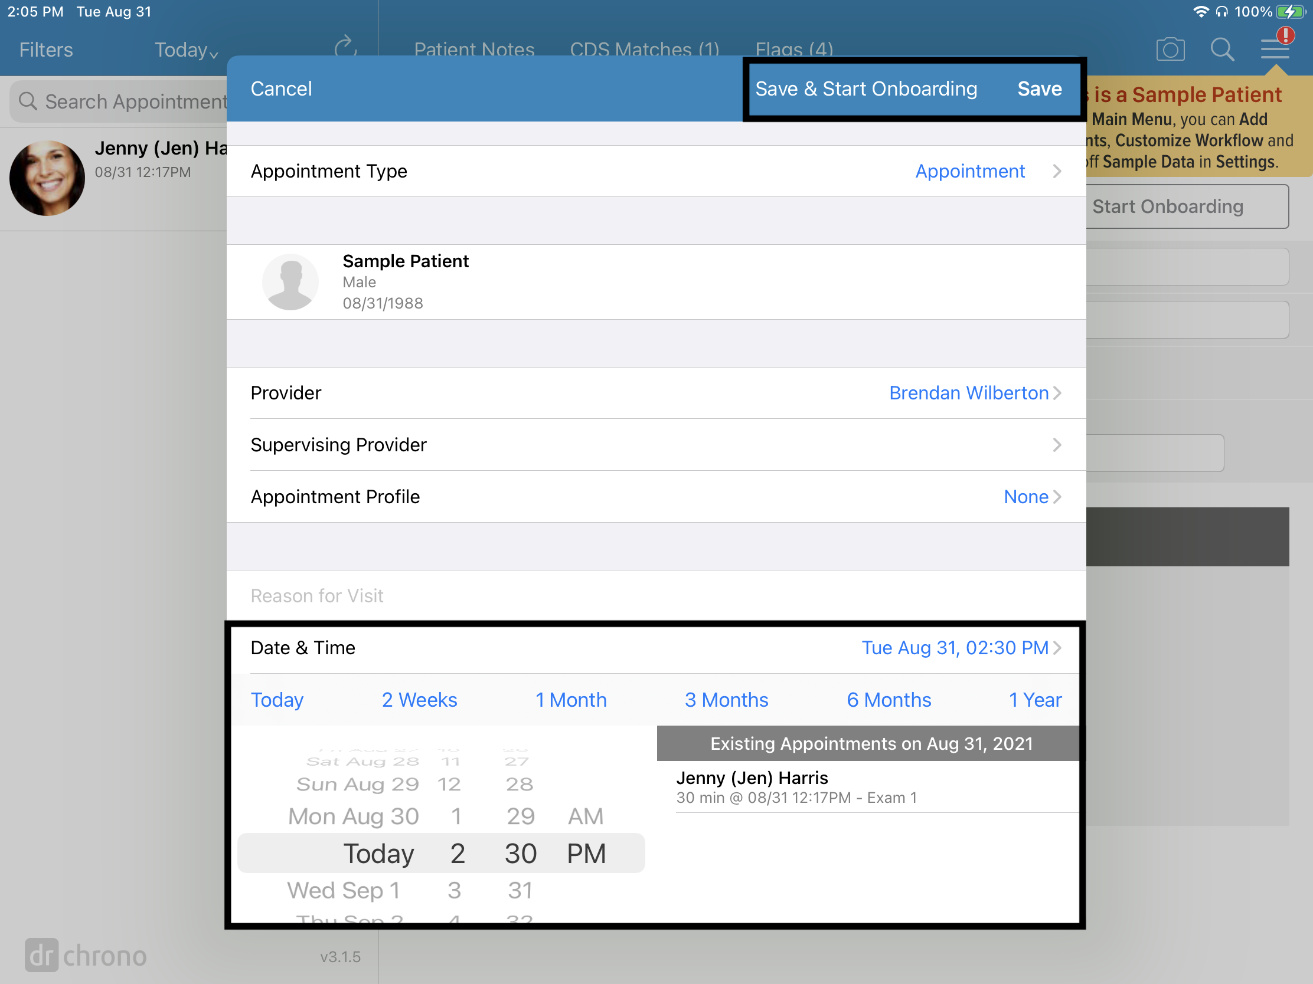Select Mon Aug 30 in date picker
The height and width of the screenshot is (984, 1313).
[354, 816]
